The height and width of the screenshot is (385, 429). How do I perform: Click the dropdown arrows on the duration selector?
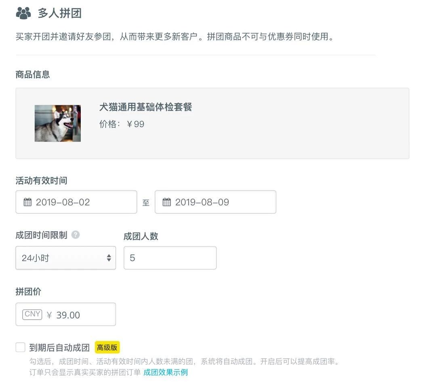(x=109, y=258)
